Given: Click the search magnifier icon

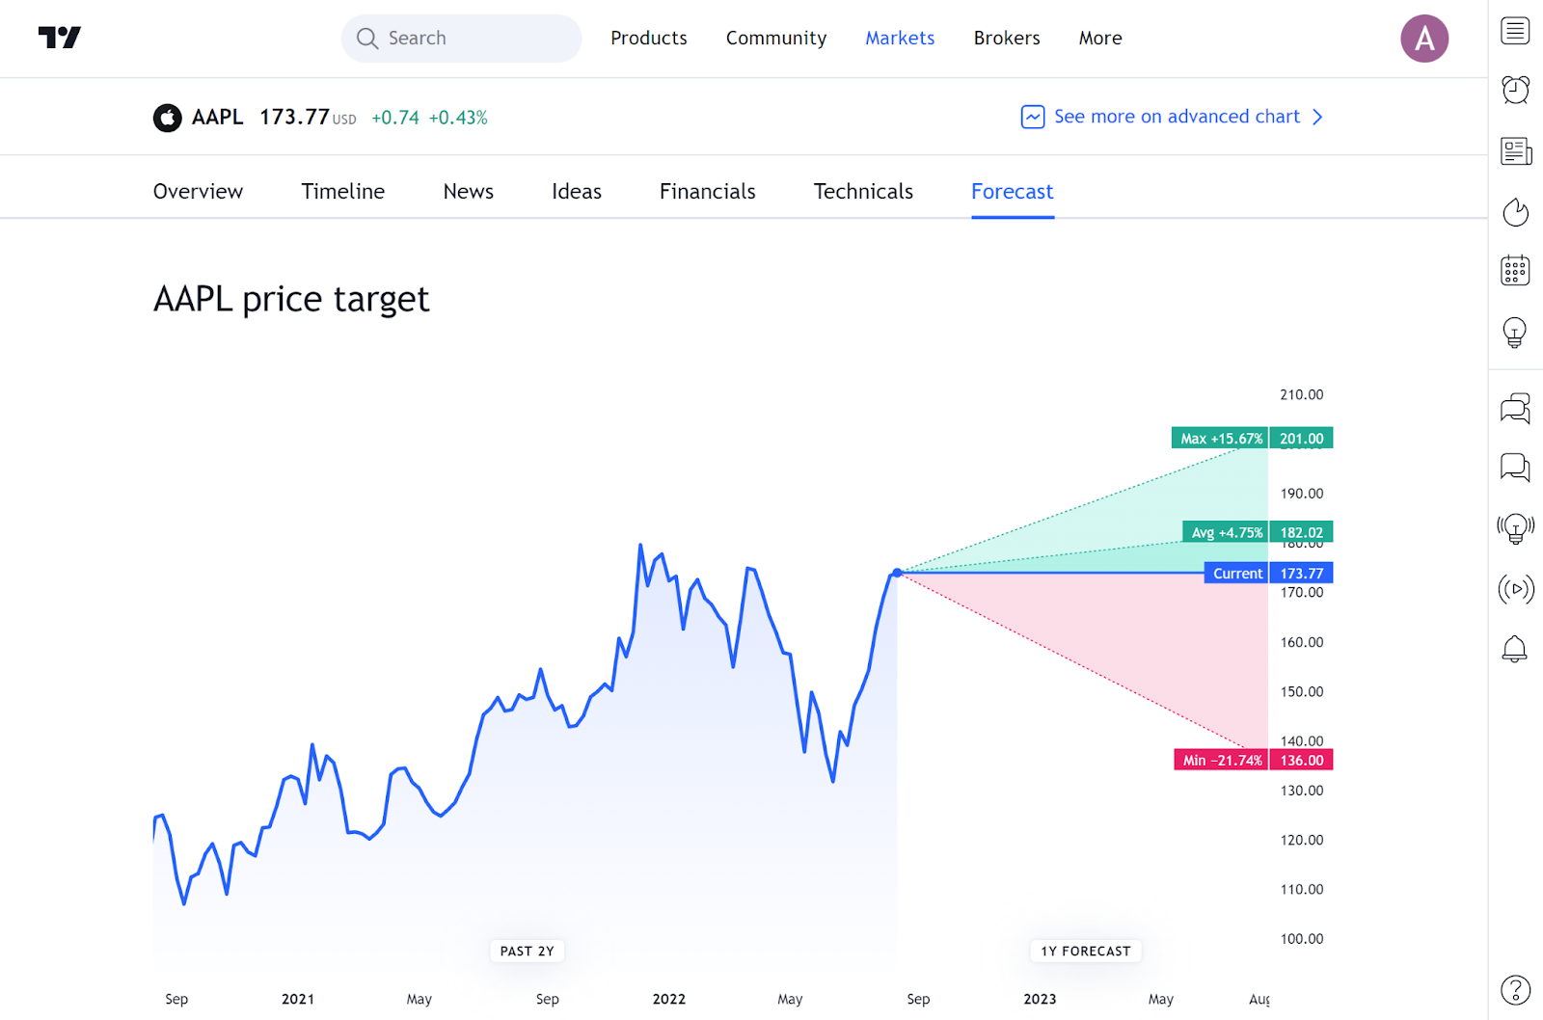Looking at the screenshot, I should pos(366,39).
